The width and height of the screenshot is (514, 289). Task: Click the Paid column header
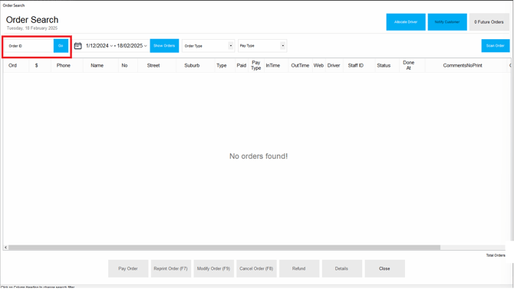(242, 65)
